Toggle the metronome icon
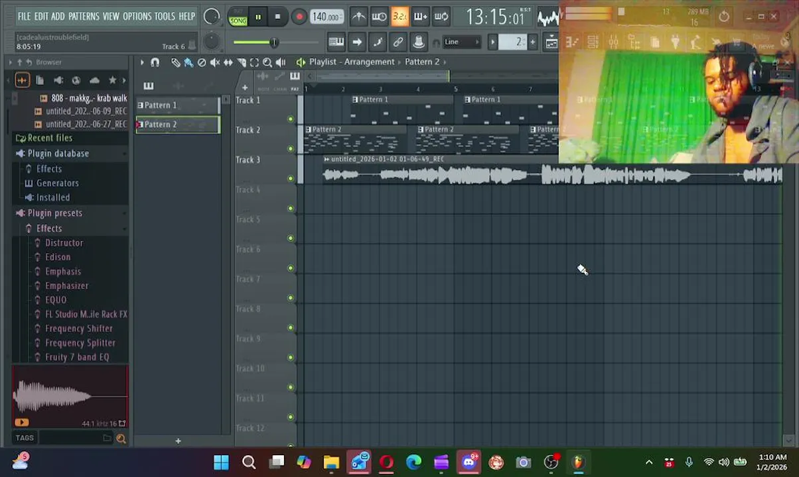Image resolution: width=799 pixels, height=477 pixels. pyautogui.click(x=358, y=17)
